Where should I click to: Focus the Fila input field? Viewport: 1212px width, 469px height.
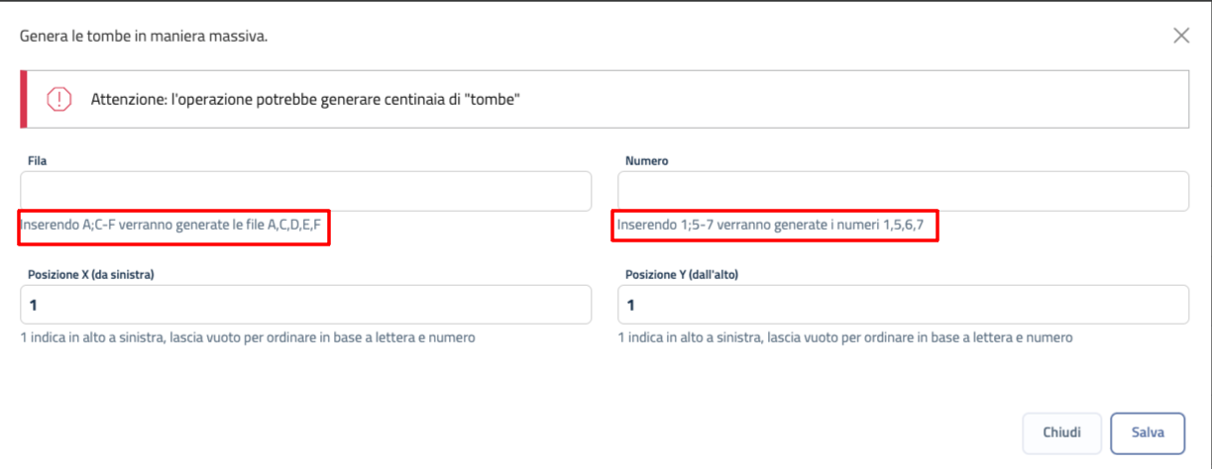pos(305,191)
